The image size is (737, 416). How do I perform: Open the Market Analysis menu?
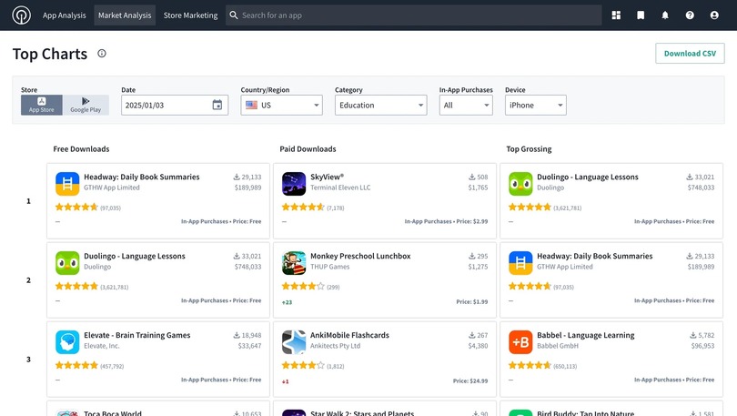(x=125, y=15)
